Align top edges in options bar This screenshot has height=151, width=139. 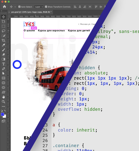tap(96, 7)
